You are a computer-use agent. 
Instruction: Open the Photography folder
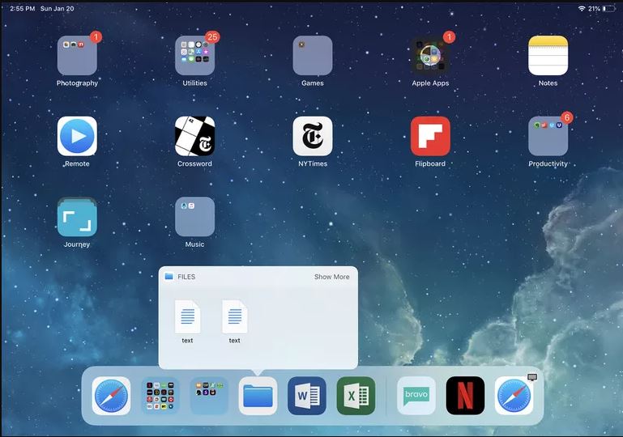[77, 56]
